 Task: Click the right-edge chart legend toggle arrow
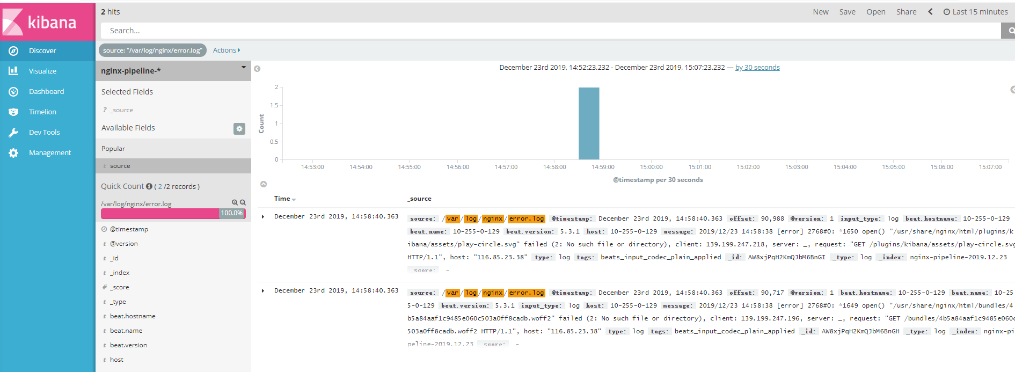[1012, 90]
